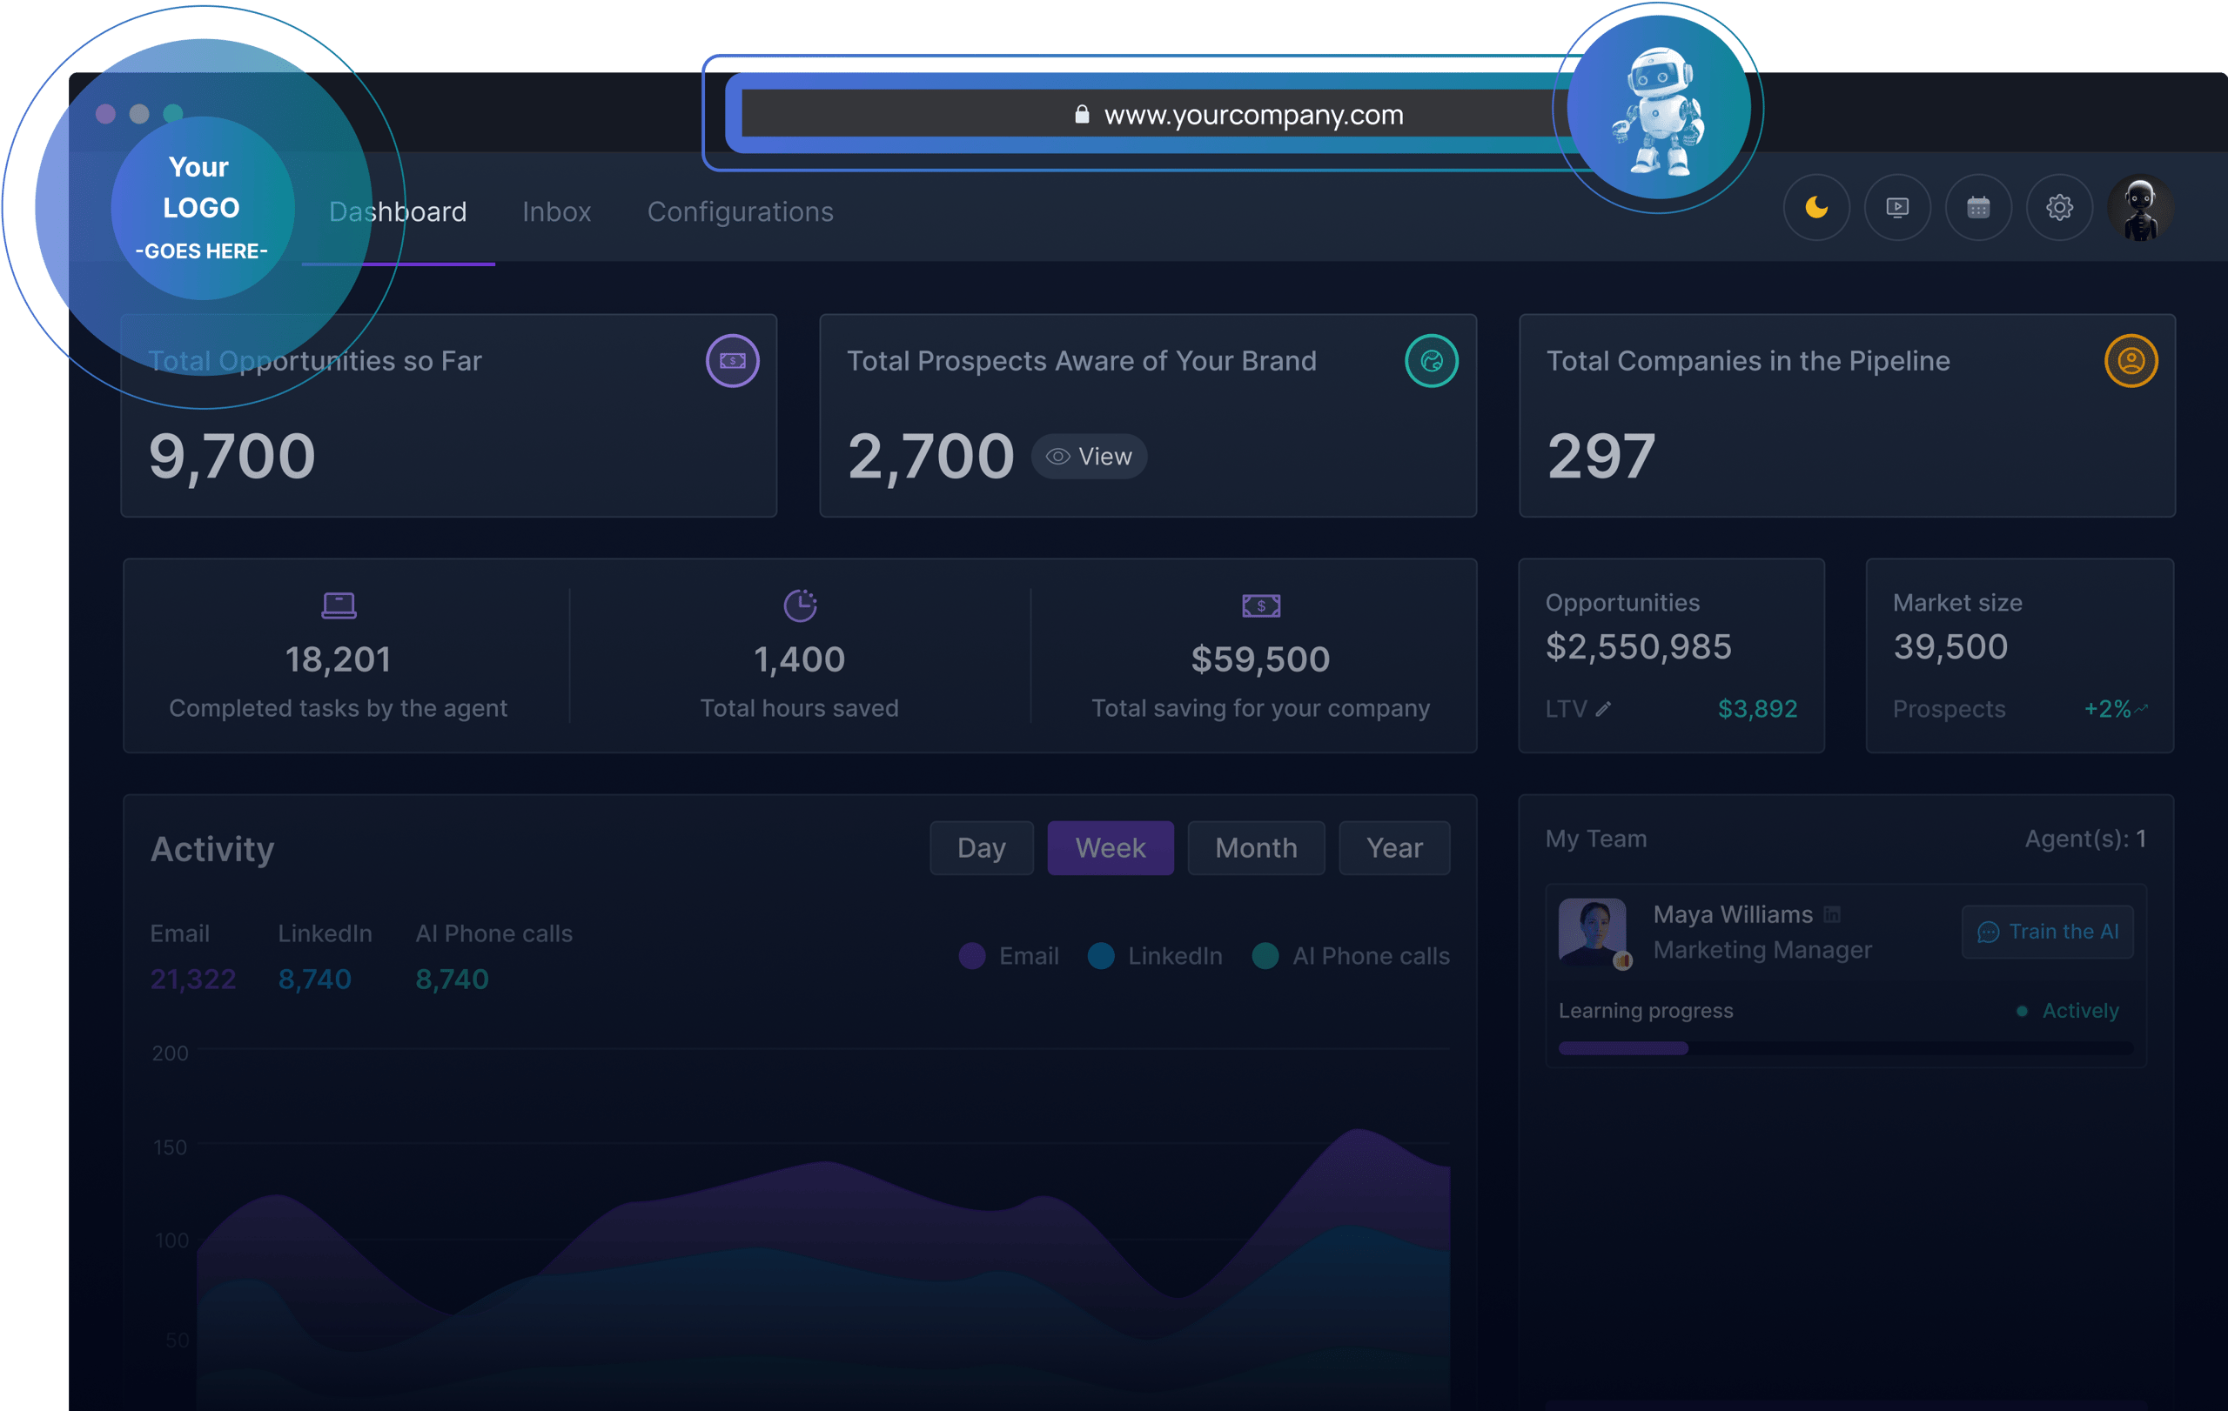Toggle dark mode with the moon icon
Screen dimensions: 2228x1411
1816,208
